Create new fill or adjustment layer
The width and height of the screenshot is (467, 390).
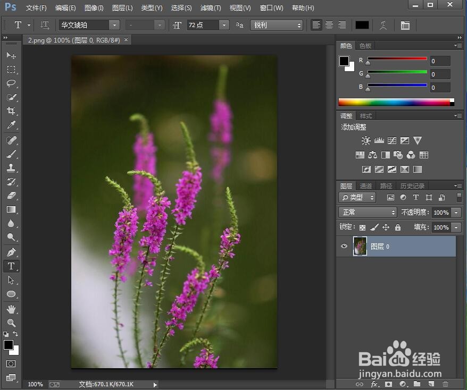pos(403,384)
